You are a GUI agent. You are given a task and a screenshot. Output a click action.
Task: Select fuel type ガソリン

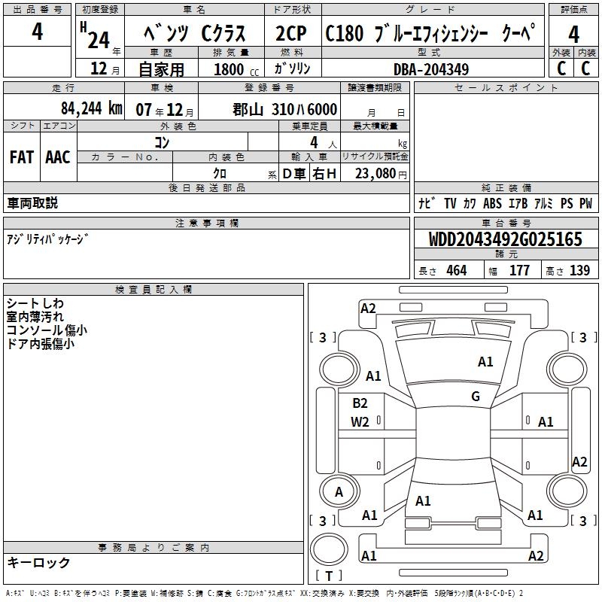pyautogui.click(x=292, y=68)
